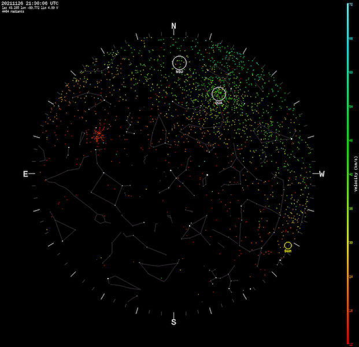Click the 30 velocity scale label

click(351, 242)
